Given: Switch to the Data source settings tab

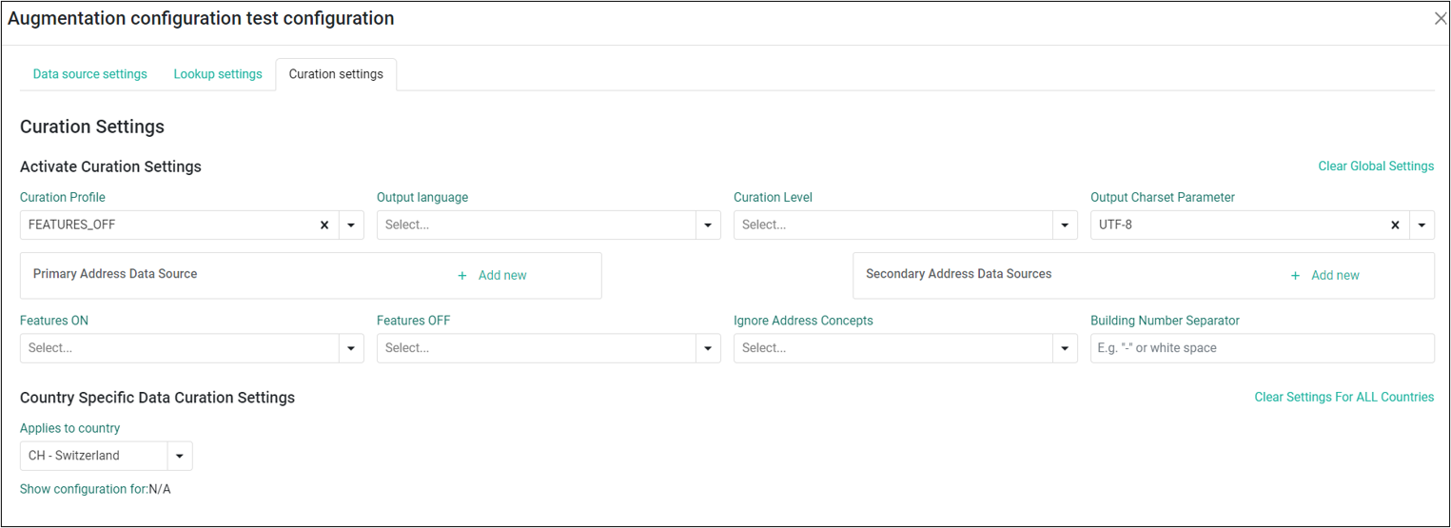Looking at the screenshot, I should coord(90,74).
